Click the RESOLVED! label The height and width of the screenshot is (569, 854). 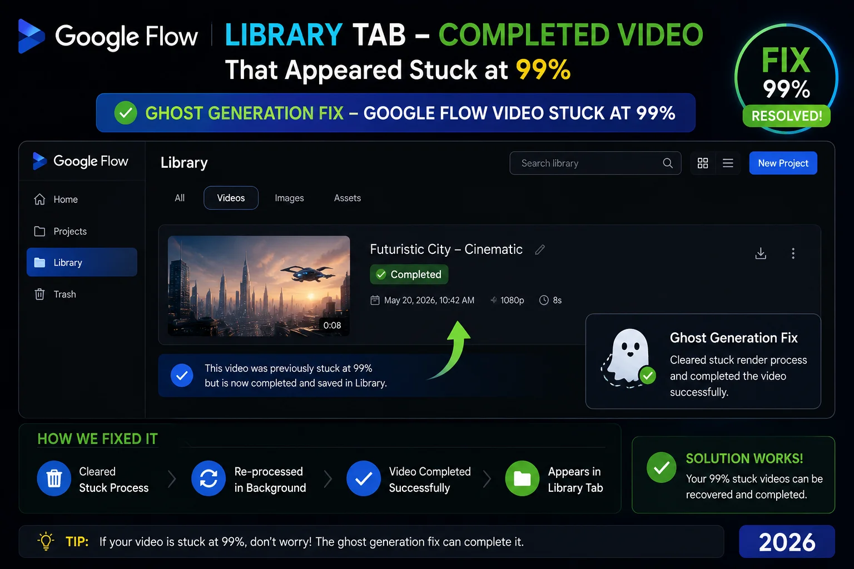787,116
